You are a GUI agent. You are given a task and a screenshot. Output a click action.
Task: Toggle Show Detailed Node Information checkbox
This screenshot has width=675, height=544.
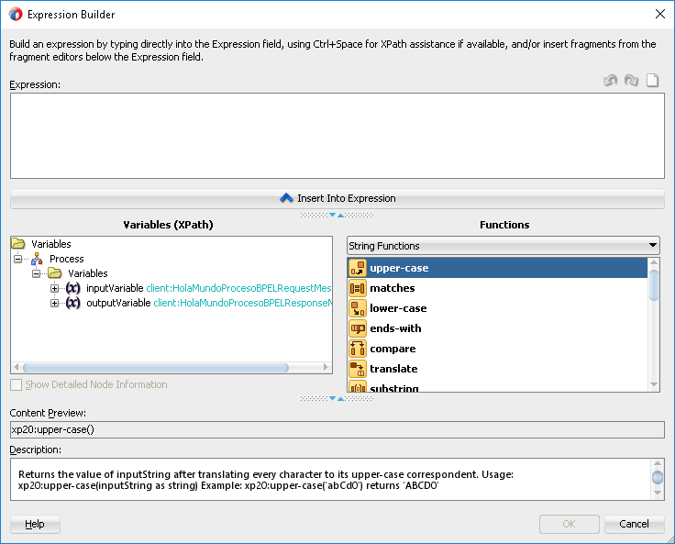click(17, 385)
